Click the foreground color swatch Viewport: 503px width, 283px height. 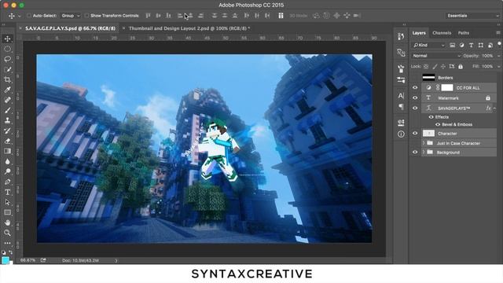(6, 260)
